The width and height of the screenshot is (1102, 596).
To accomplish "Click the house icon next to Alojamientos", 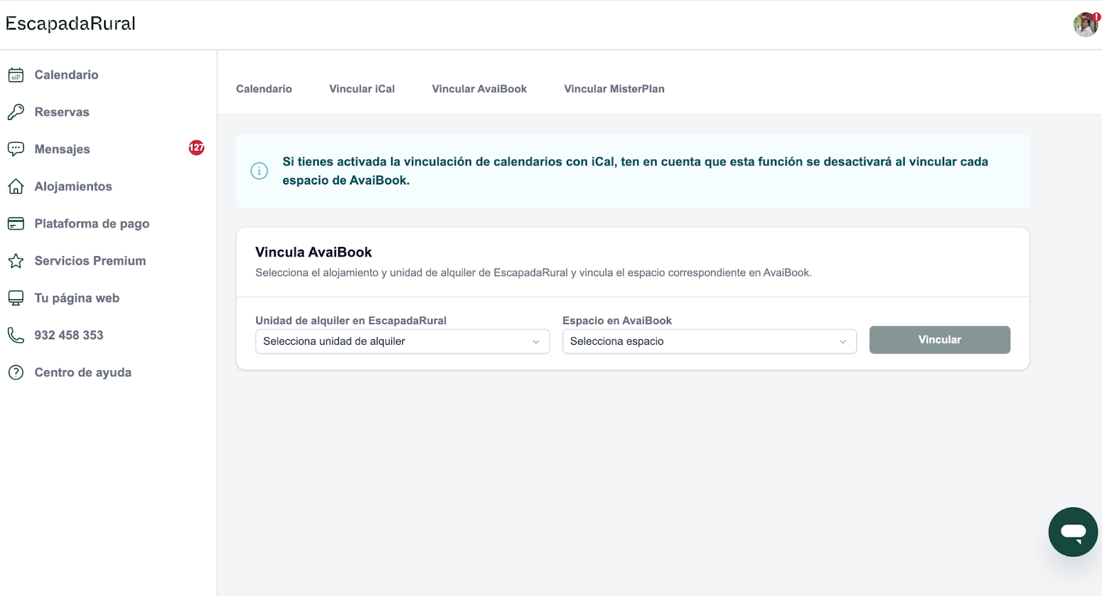I will tap(16, 187).
